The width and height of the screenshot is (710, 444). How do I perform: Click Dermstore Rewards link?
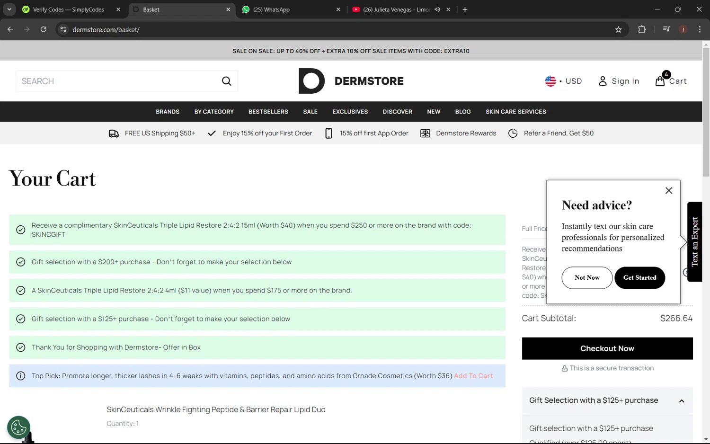pyautogui.click(x=466, y=133)
